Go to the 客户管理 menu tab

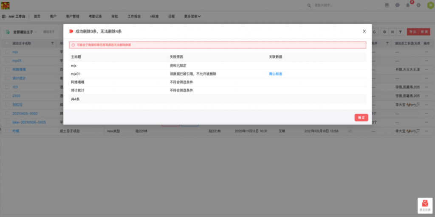point(73,17)
